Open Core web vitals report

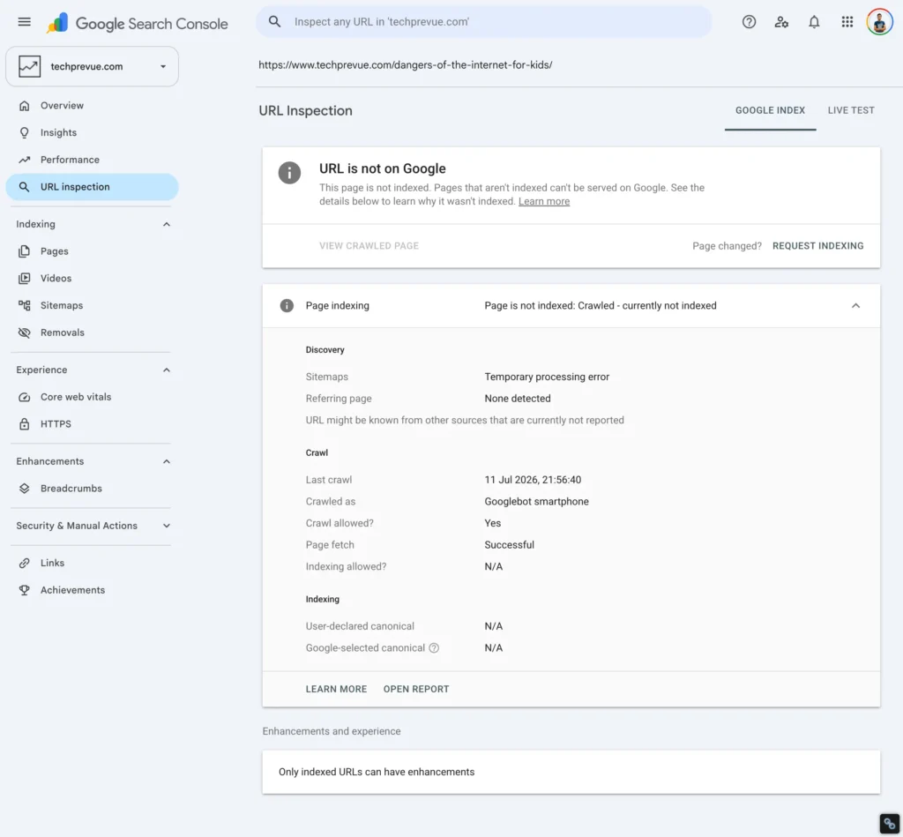[76, 397]
